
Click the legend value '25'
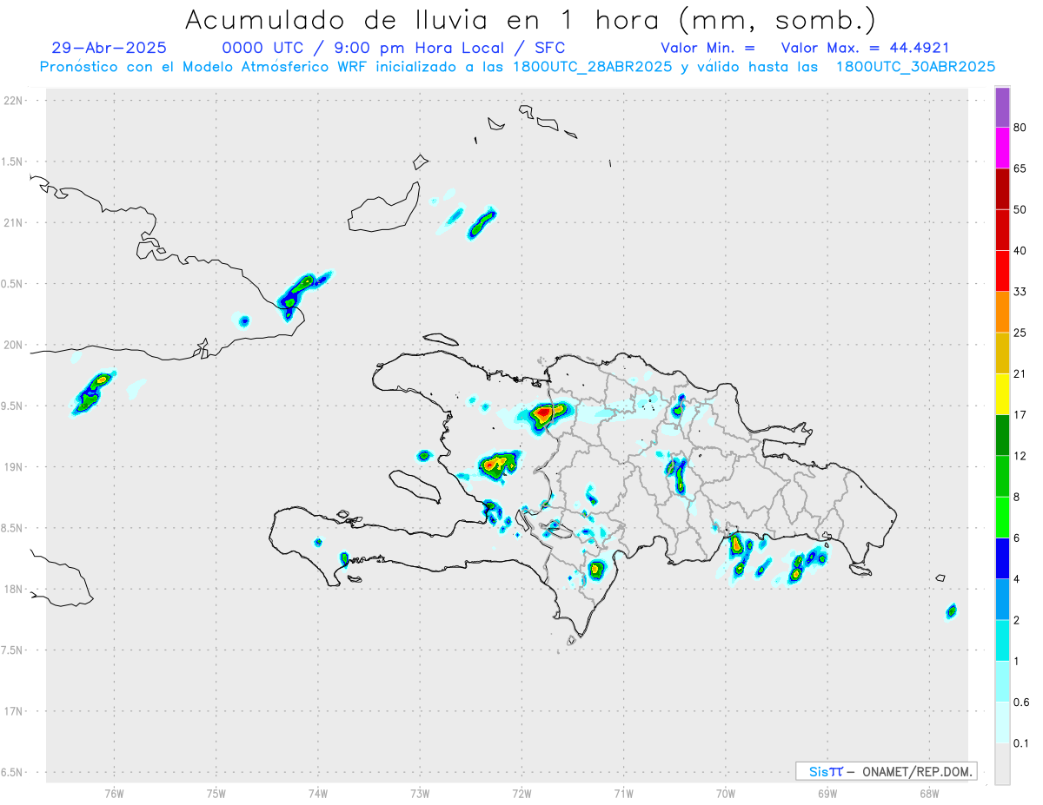[x=1020, y=333]
